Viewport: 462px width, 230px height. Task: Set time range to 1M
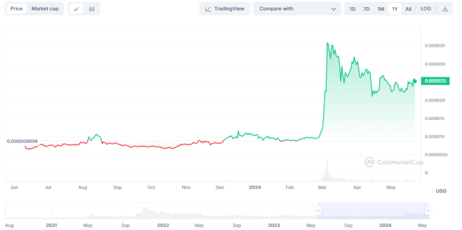[x=381, y=9]
